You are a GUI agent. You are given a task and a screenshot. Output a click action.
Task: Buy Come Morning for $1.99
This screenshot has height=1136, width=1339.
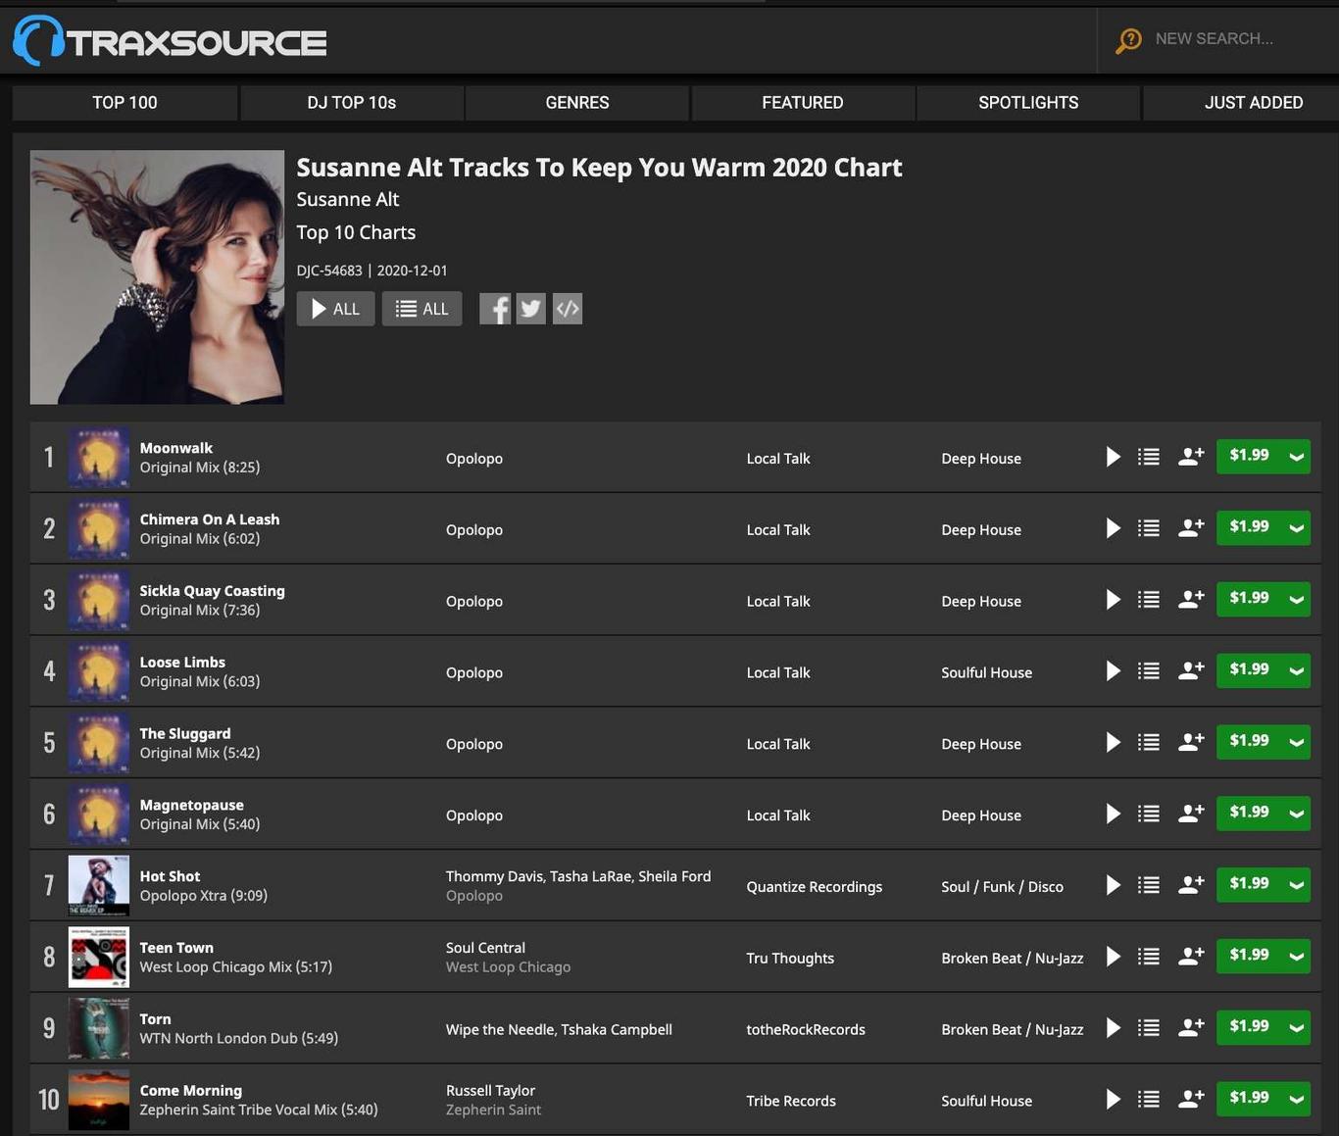(1250, 1098)
